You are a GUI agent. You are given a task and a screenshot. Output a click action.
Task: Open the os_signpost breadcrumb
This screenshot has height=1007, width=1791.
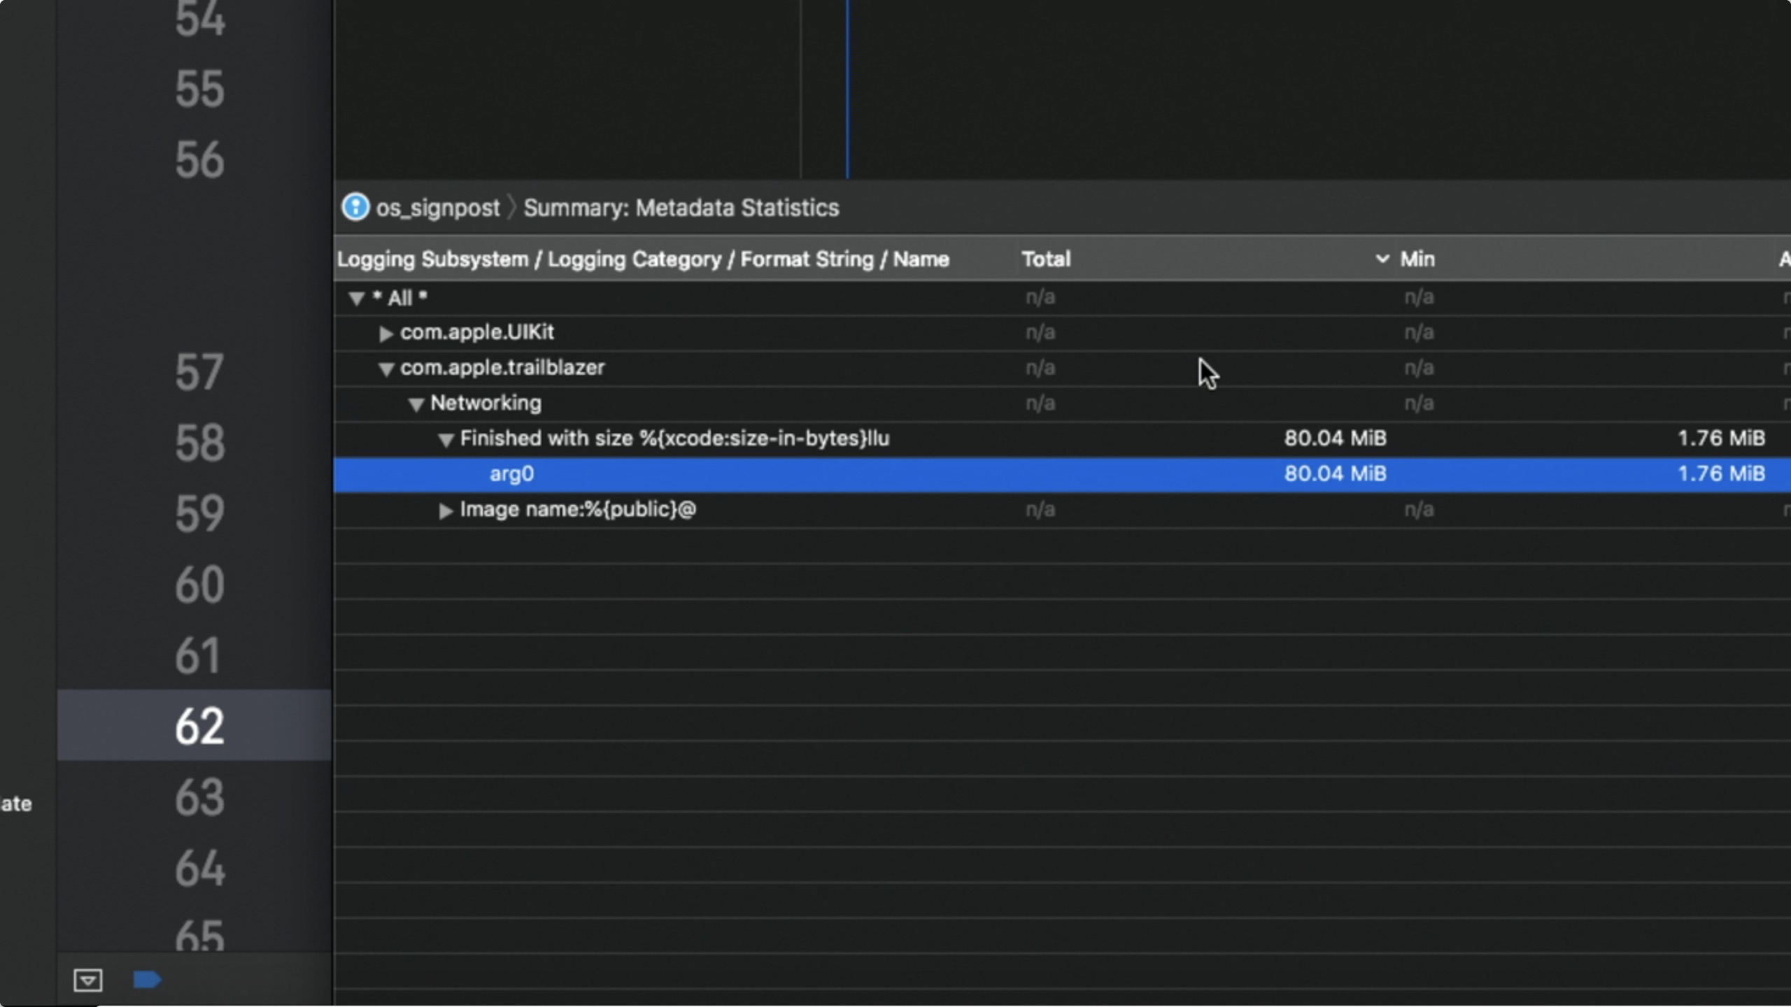437,208
